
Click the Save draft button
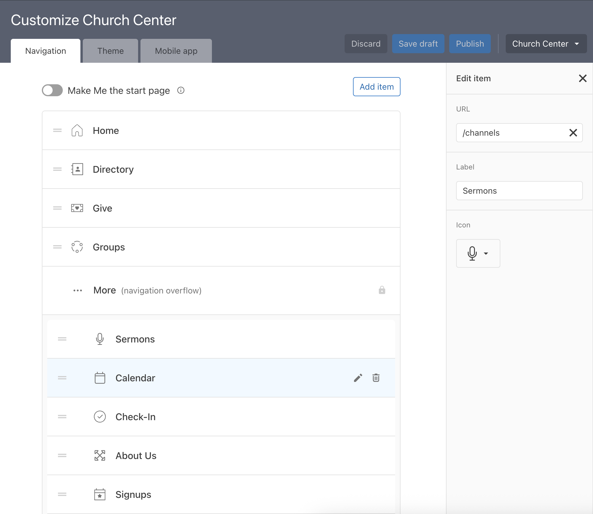[418, 44]
